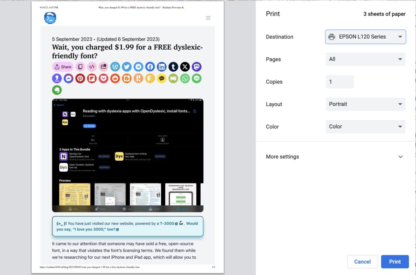Click the WordPress share icon

[x=115, y=67]
